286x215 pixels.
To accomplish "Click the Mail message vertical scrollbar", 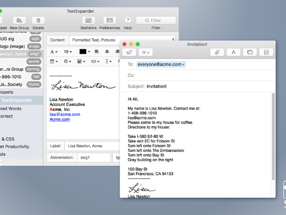I will 273,137.
